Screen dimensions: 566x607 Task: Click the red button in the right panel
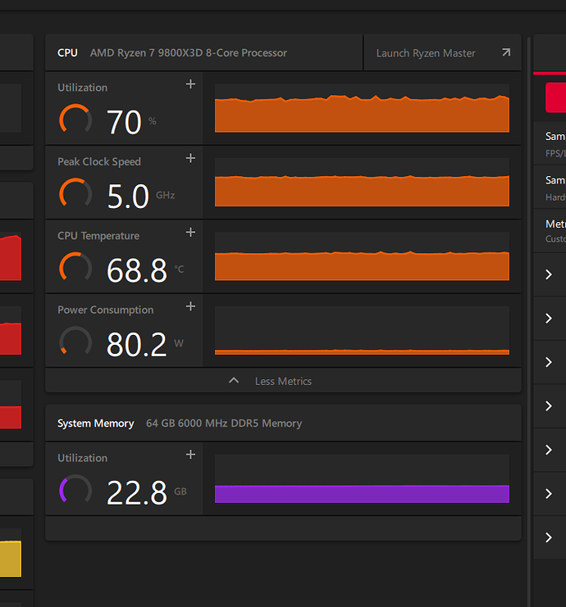[x=555, y=97]
